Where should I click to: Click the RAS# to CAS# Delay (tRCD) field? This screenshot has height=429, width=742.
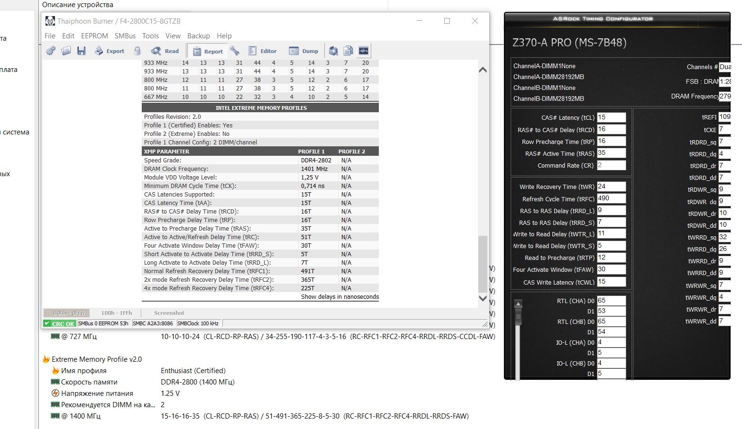coord(611,129)
